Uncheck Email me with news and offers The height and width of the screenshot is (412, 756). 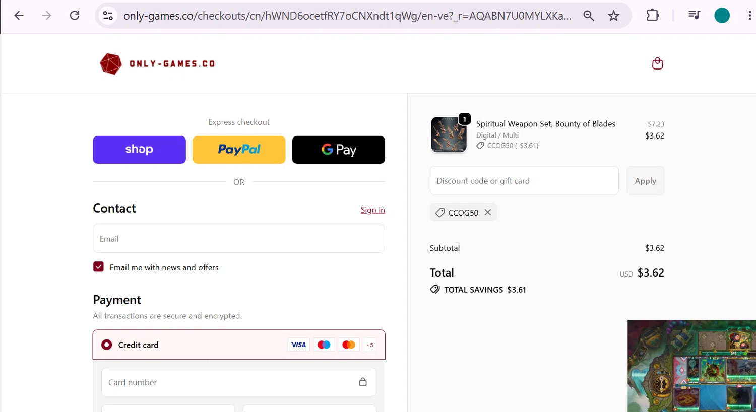pyautogui.click(x=98, y=267)
